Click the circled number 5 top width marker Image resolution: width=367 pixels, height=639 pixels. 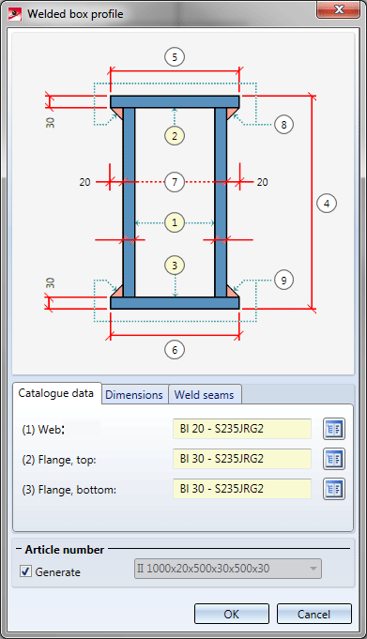[x=175, y=57]
